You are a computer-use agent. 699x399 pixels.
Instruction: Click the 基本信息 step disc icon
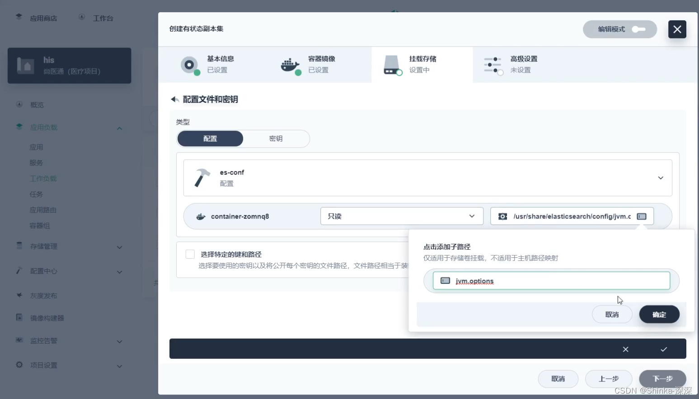tap(190, 65)
